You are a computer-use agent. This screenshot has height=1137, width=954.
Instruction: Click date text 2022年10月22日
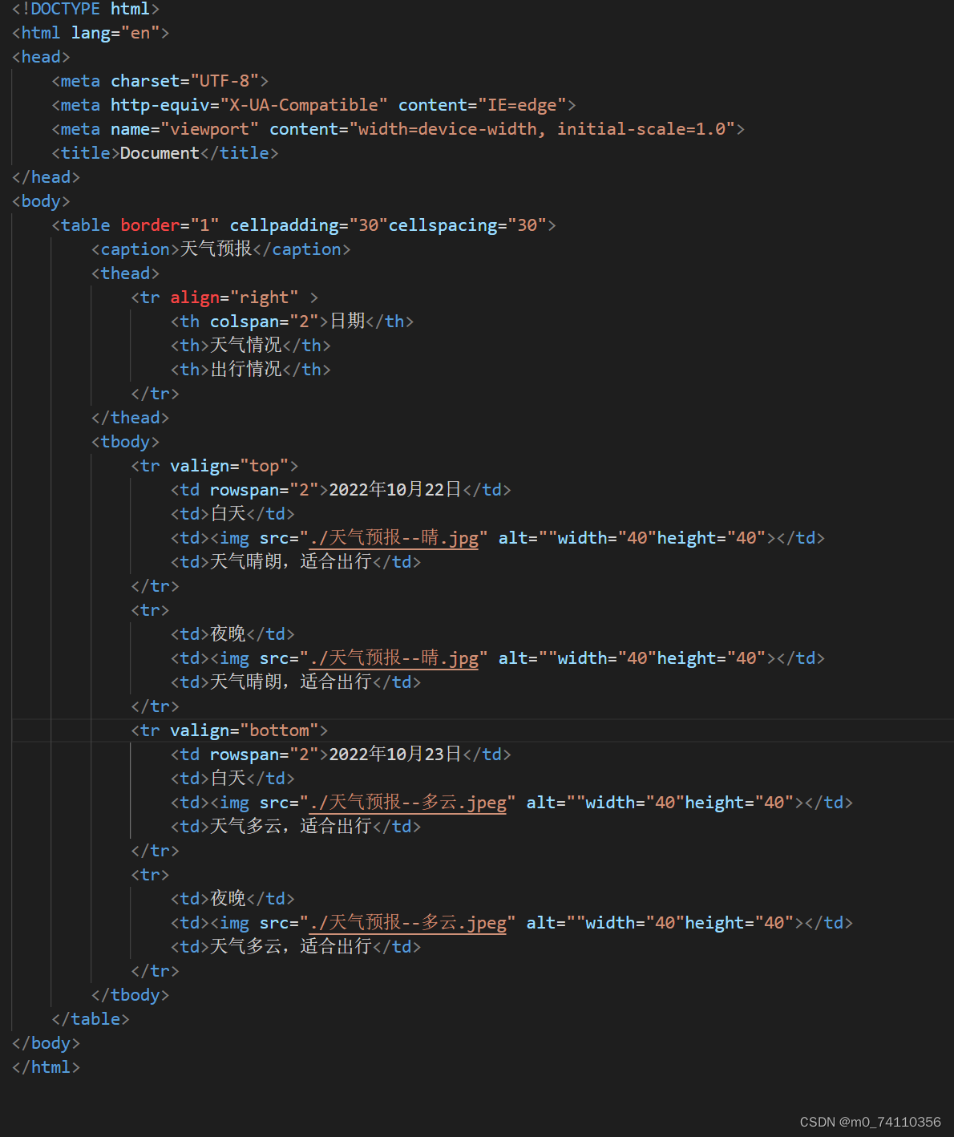coord(395,489)
